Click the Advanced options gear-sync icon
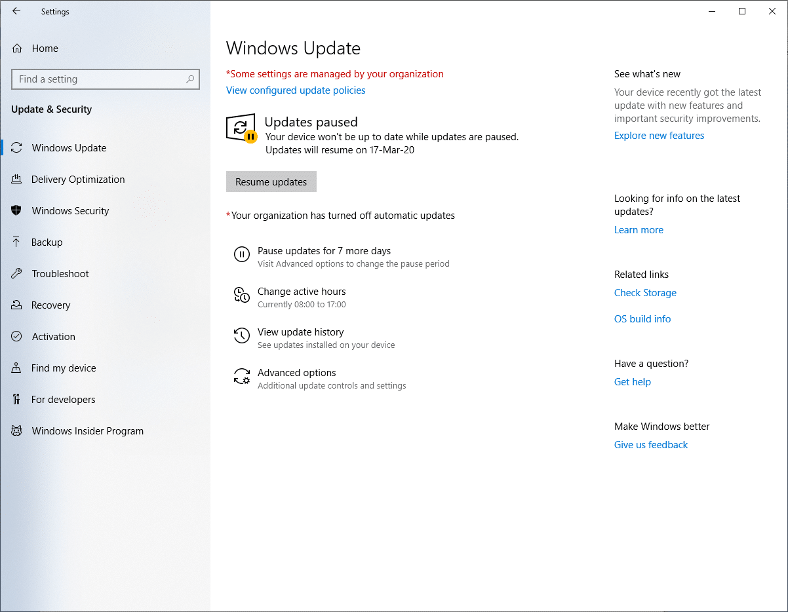This screenshot has height=612, width=788. coord(242,377)
